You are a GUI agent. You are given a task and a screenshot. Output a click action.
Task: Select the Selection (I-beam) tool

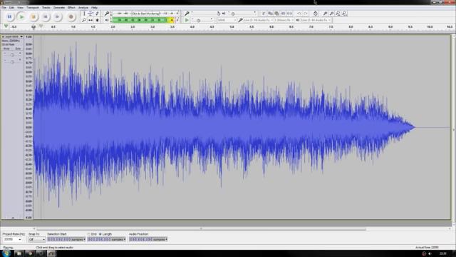tap(84, 14)
